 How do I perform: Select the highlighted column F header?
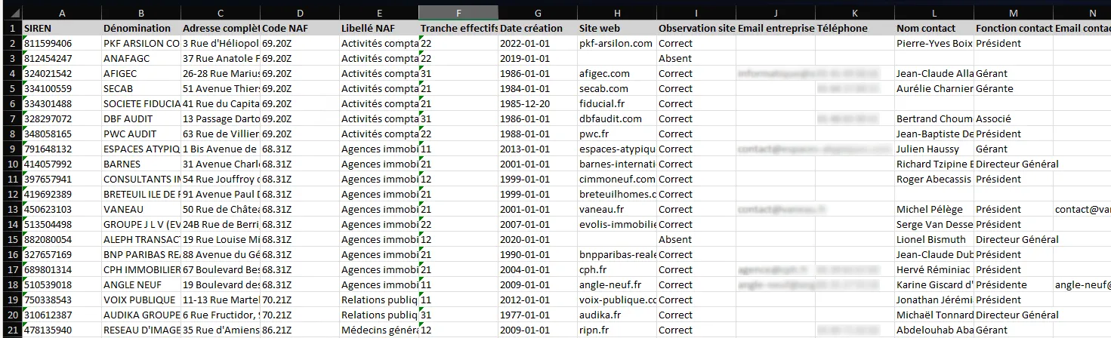[x=458, y=13]
